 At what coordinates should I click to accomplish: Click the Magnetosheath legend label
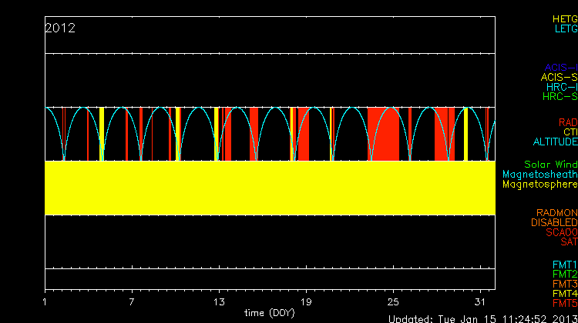coord(539,175)
